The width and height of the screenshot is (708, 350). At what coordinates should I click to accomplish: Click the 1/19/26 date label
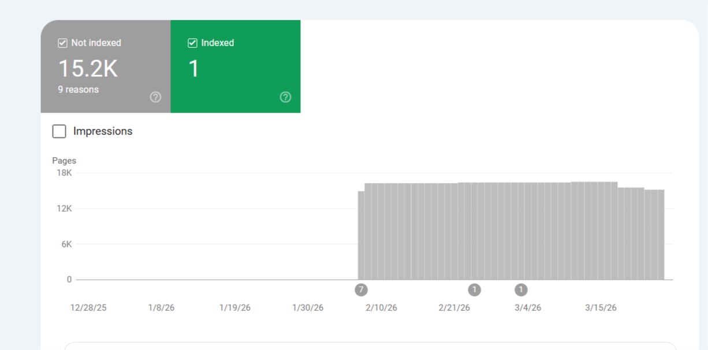point(235,308)
